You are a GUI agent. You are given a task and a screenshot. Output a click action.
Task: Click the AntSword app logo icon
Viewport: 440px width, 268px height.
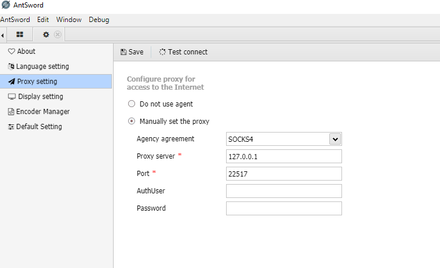pyautogui.click(x=5, y=5)
